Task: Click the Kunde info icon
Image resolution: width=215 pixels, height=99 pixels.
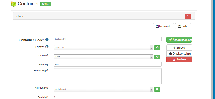Action: 47,65
